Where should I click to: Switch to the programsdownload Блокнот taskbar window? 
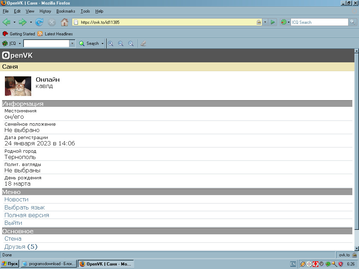coord(48,264)
